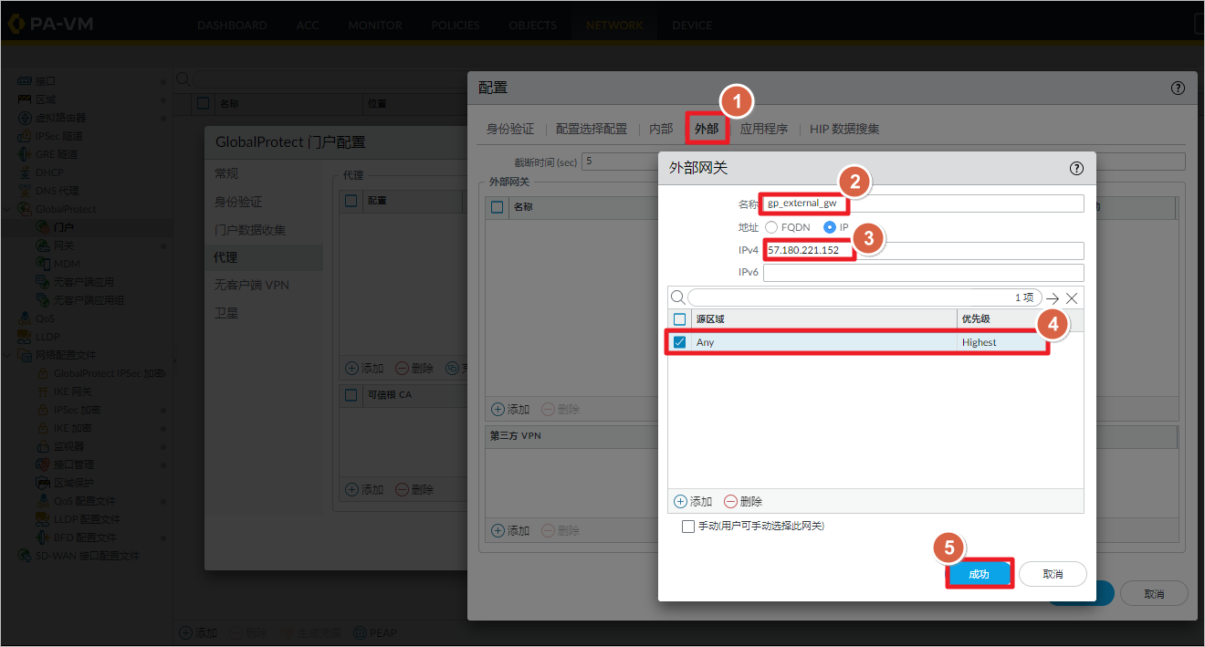The width and height of the screenshot is (1205, 647).
Task: Toggle the 可信根 CA header checkbox
Action: (x=351, y=395)
